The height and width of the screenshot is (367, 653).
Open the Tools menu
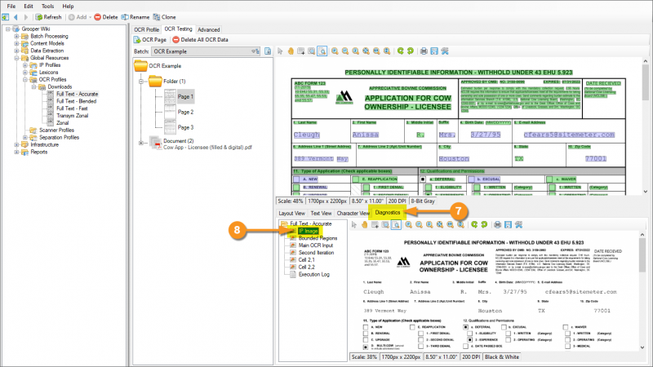coord(48,5)
